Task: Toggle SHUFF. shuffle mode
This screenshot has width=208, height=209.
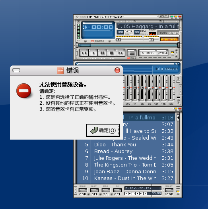Action: point(148,53)
